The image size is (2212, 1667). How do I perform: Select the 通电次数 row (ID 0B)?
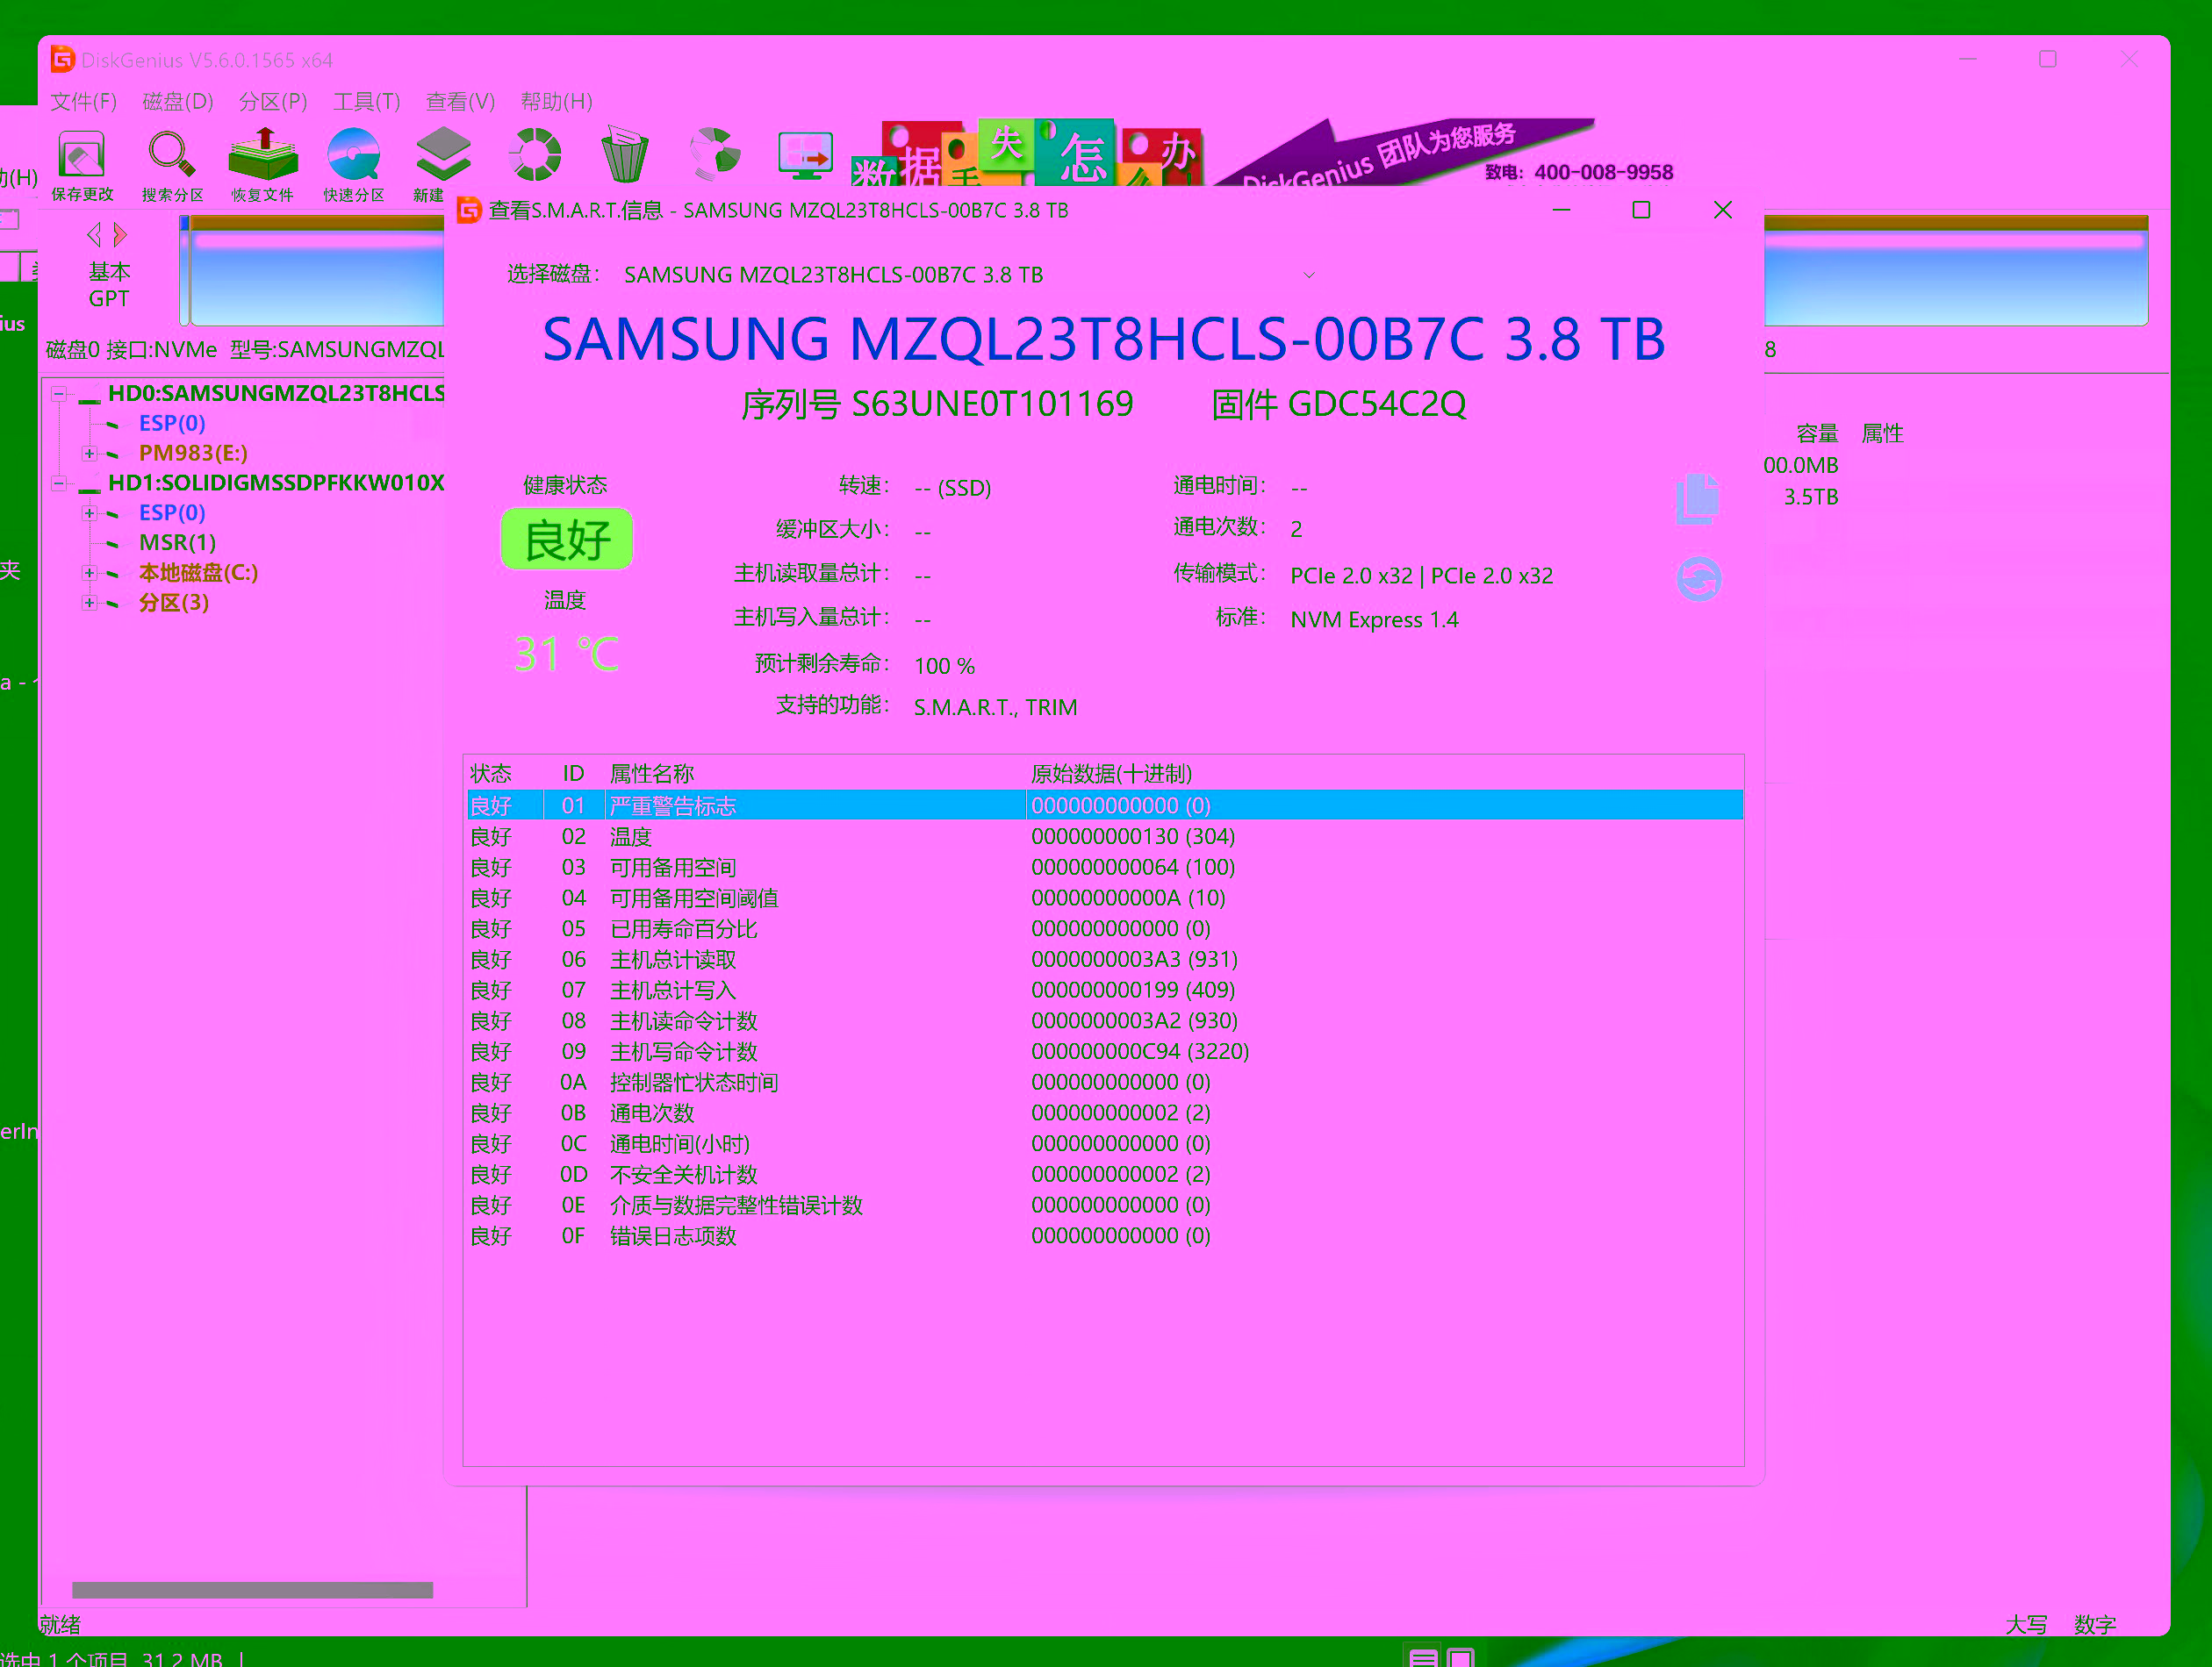click(1105, 1113)
